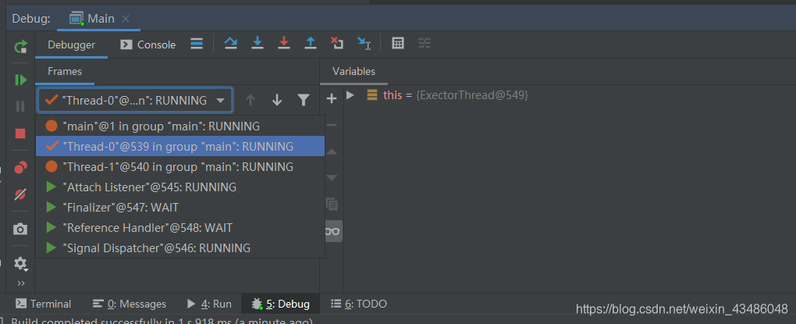
Task: Select the "Finalizer"@547 WAIT thread
Action: (180, 207)
